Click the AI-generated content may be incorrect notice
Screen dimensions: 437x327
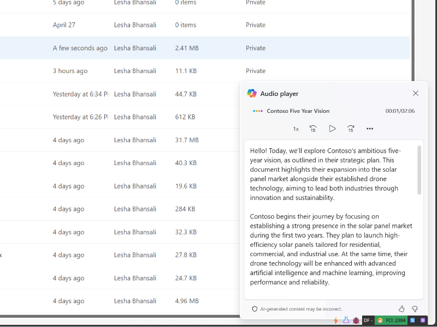(x=301, y=309)
